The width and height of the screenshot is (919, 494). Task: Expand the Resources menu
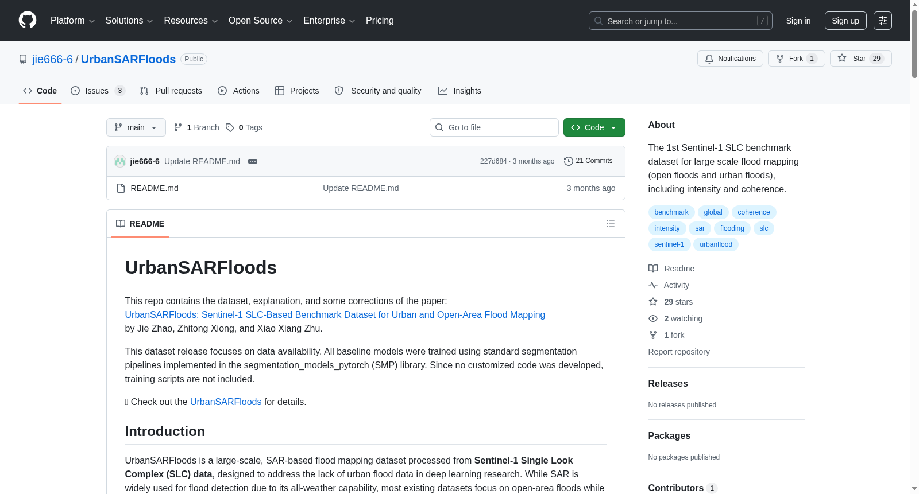pyautogui.click(x=191, y=21)
